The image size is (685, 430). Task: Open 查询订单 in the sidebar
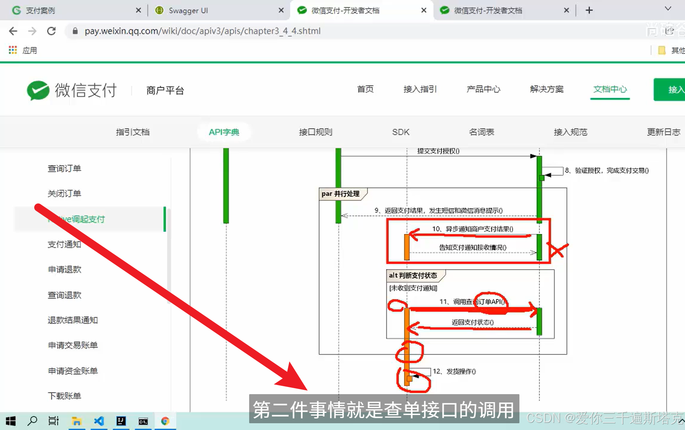[64, 169]
